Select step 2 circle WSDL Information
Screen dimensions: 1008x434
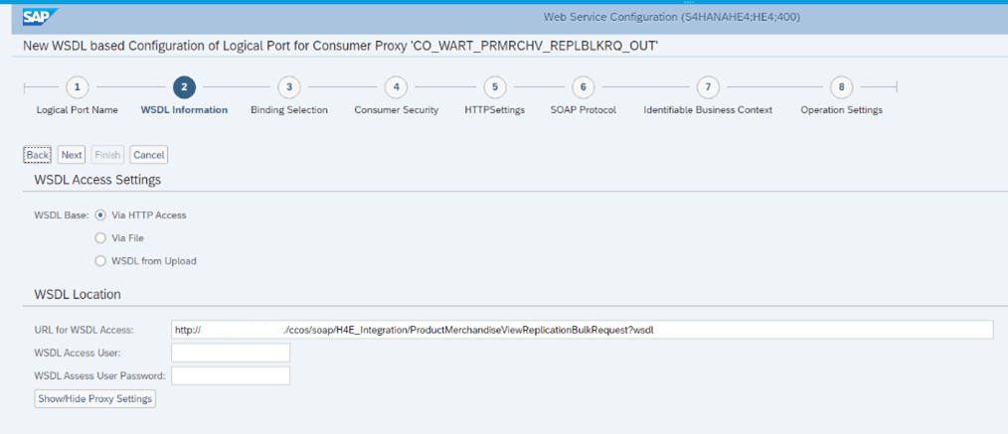pyautogui.click(x=185, y=86)
